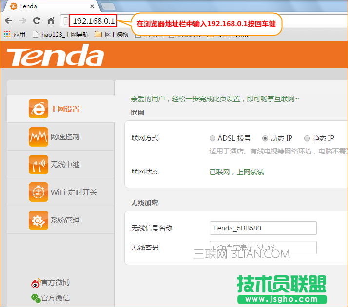This screenshot has width=348, height=307.
Task: Open the 网上购物 bookmark folder
Action: click(112, 35)
